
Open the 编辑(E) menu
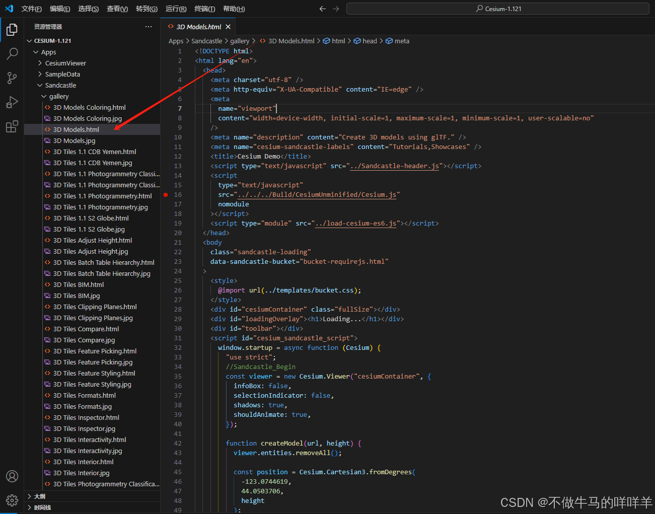[60, 9]
